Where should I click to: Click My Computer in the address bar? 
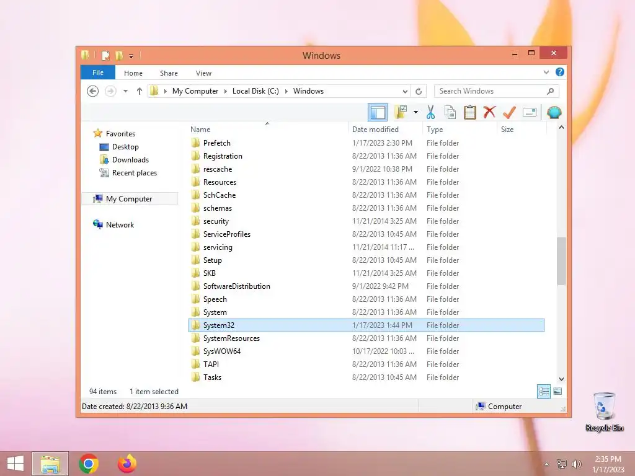[x=195, y=91]
